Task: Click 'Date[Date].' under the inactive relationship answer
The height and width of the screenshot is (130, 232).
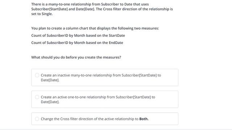Action: pos(50,80)
